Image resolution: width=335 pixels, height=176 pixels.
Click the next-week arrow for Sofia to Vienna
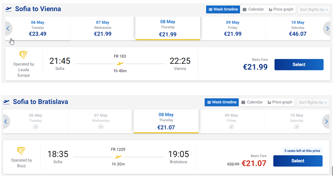pyautogui.click(x=327, y=28)
